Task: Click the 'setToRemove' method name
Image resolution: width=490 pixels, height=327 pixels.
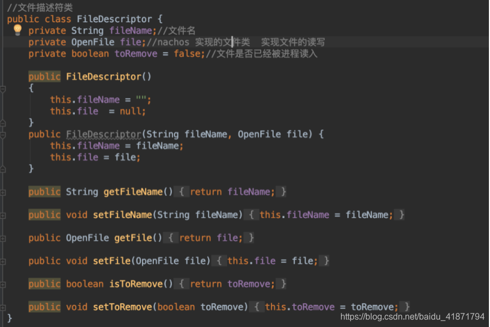Action: tap(122, 307)
